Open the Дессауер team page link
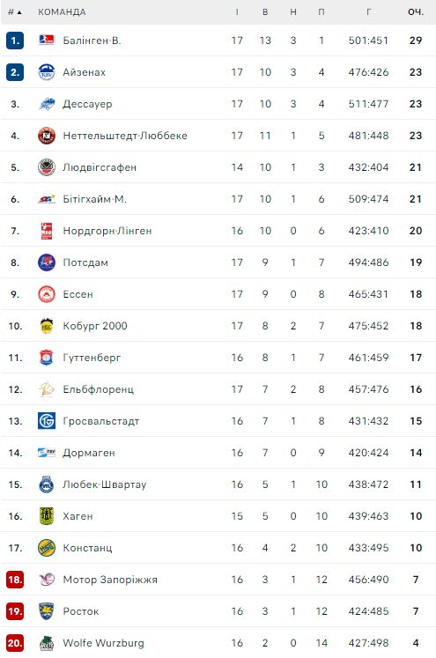436x658 pixels. (87, 104)
